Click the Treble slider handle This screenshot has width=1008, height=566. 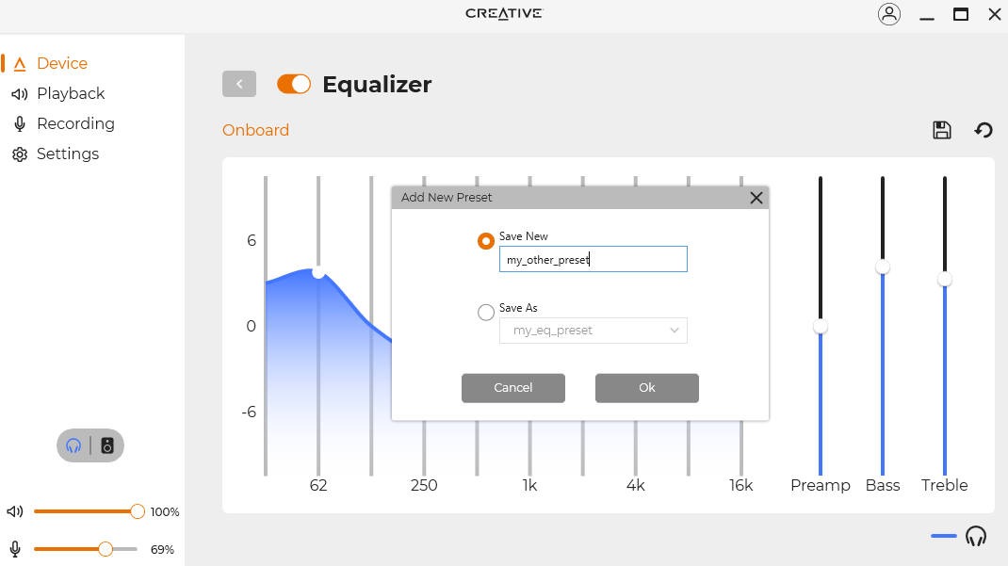pos(944,279)
